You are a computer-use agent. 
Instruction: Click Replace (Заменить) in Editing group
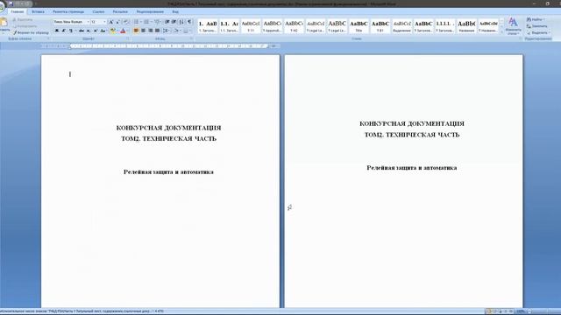(537, 26)
